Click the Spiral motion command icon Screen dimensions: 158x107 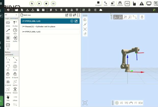8,74
